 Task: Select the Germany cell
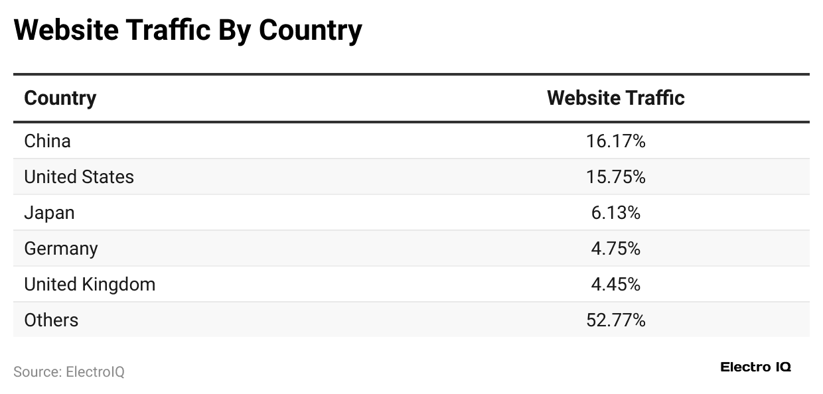(61, 248)
